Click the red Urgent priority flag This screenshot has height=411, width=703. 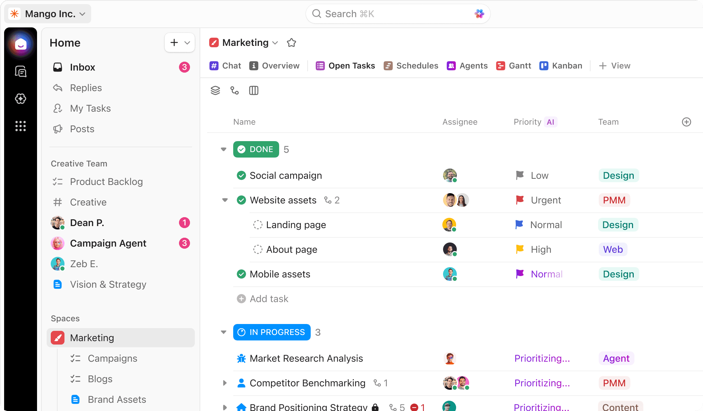pos(520,200)
